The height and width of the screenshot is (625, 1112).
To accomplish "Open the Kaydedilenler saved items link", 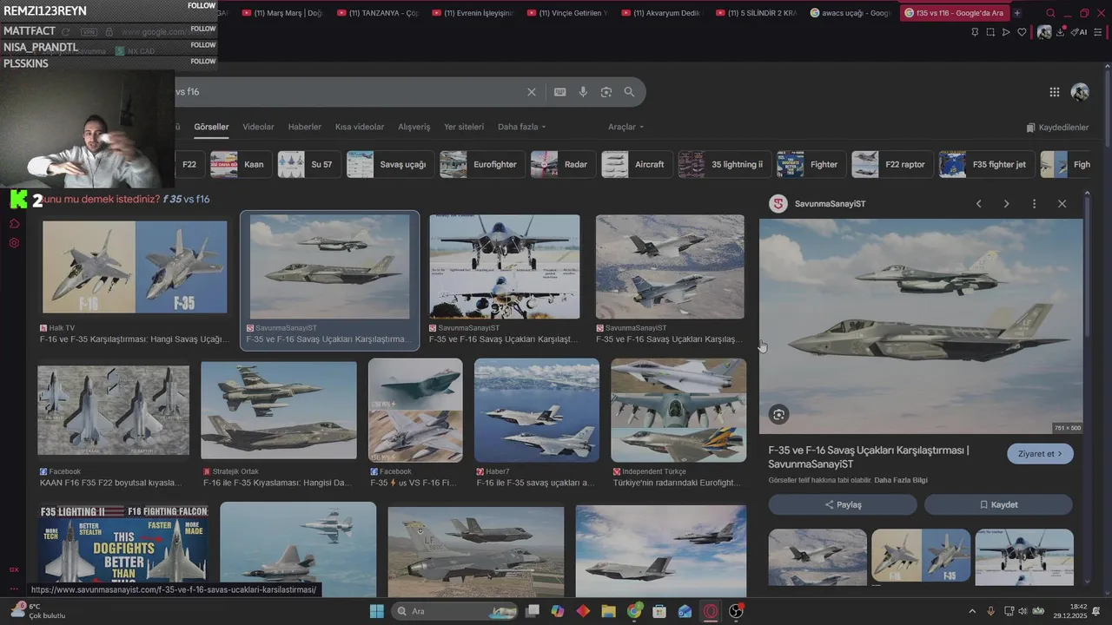I will [x=1057, y=128].
